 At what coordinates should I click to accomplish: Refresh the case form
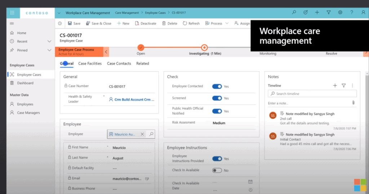point(191,23)
